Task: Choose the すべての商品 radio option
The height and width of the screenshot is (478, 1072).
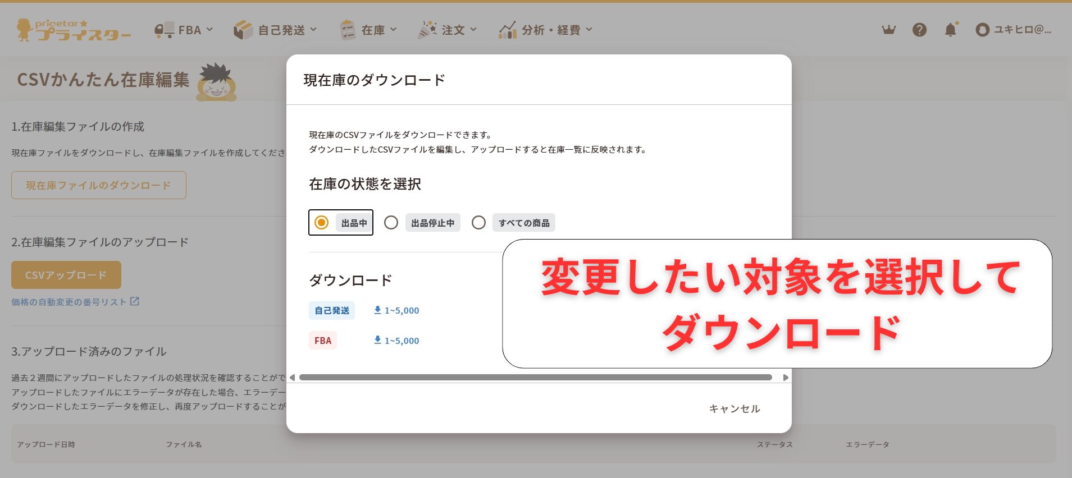Action: coord(478,223)
